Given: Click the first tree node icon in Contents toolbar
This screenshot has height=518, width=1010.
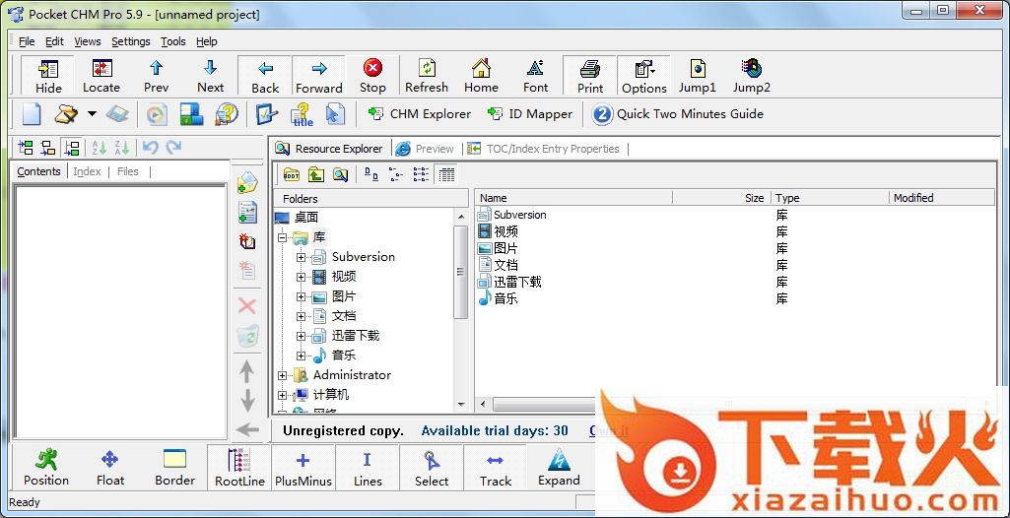Looking at the screenshot, I should tap(26, 148).
